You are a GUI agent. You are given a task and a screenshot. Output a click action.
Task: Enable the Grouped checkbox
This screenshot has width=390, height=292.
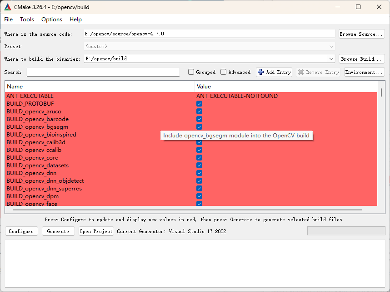click(191, 72)
